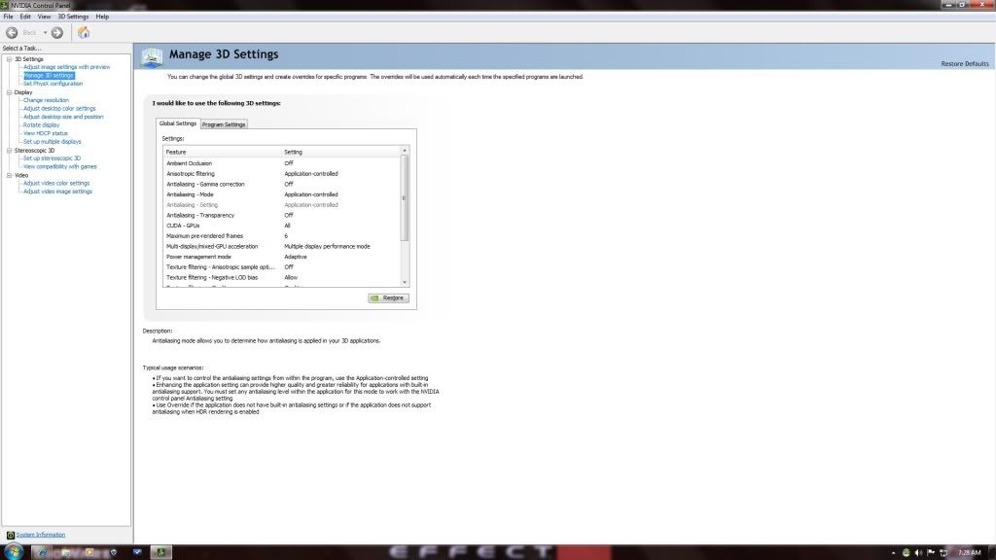Open Adjust video image settings
The height and width of the screenshot is (560, 996).
[57, 192]
